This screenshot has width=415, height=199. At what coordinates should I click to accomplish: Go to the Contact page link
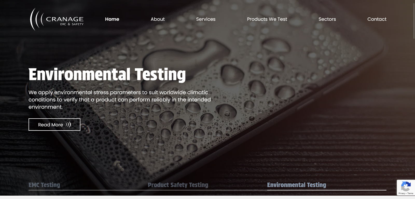coord(377,19)
